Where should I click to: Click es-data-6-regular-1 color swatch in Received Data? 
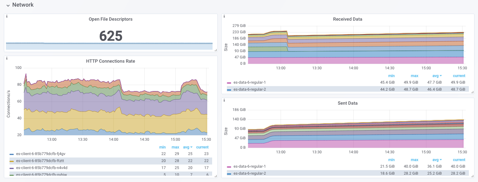point(229,83)
